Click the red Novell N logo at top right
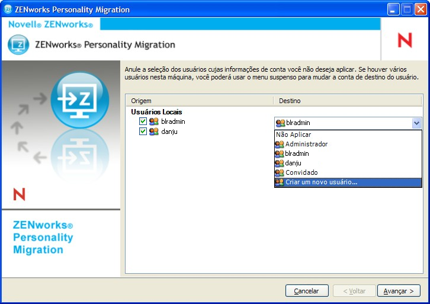 click(x=405, y=40)
